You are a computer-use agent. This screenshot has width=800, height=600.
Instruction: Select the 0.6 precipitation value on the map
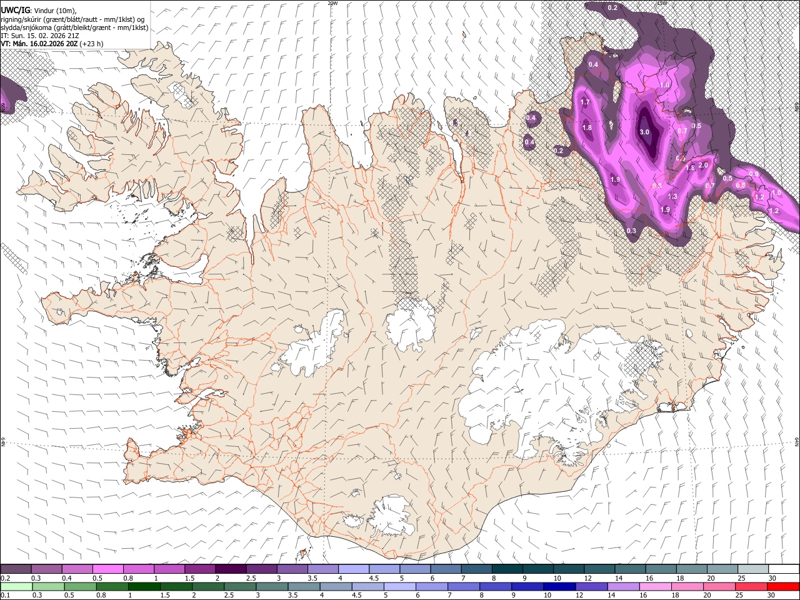coord(741,185)
